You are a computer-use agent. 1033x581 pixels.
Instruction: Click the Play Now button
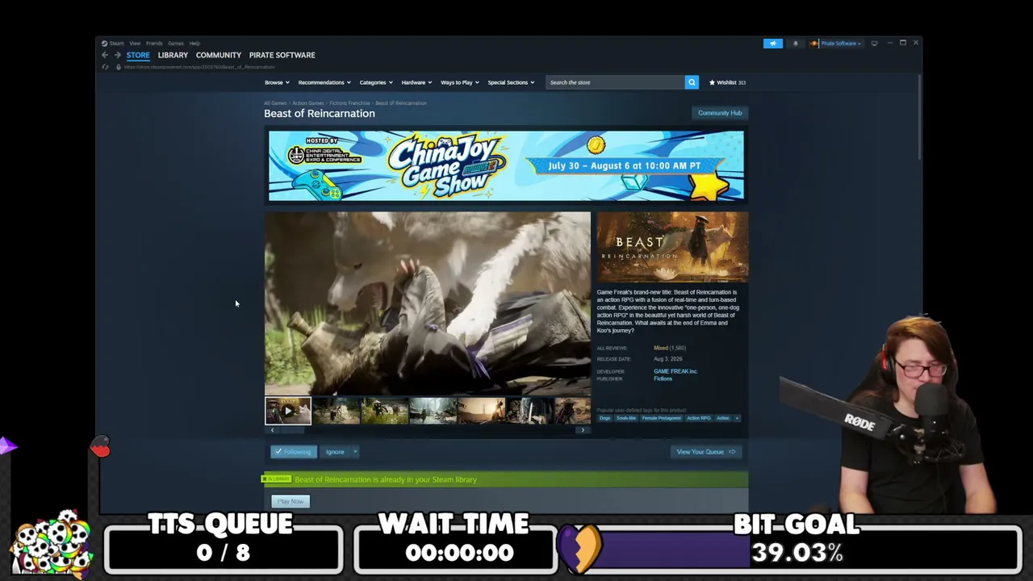(x=291, y=501)
